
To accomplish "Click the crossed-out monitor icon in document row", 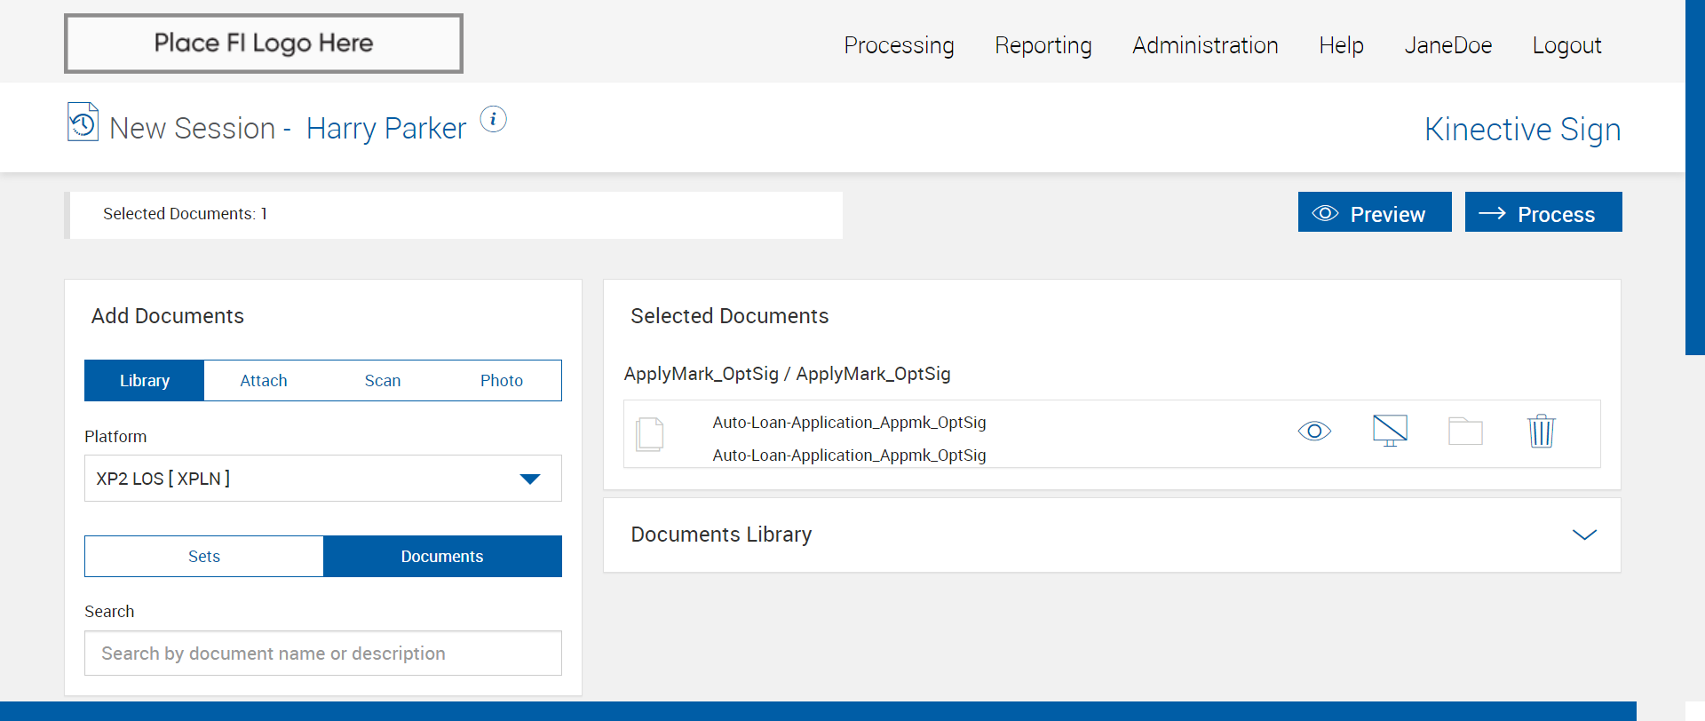I will tap(1390, 431).
